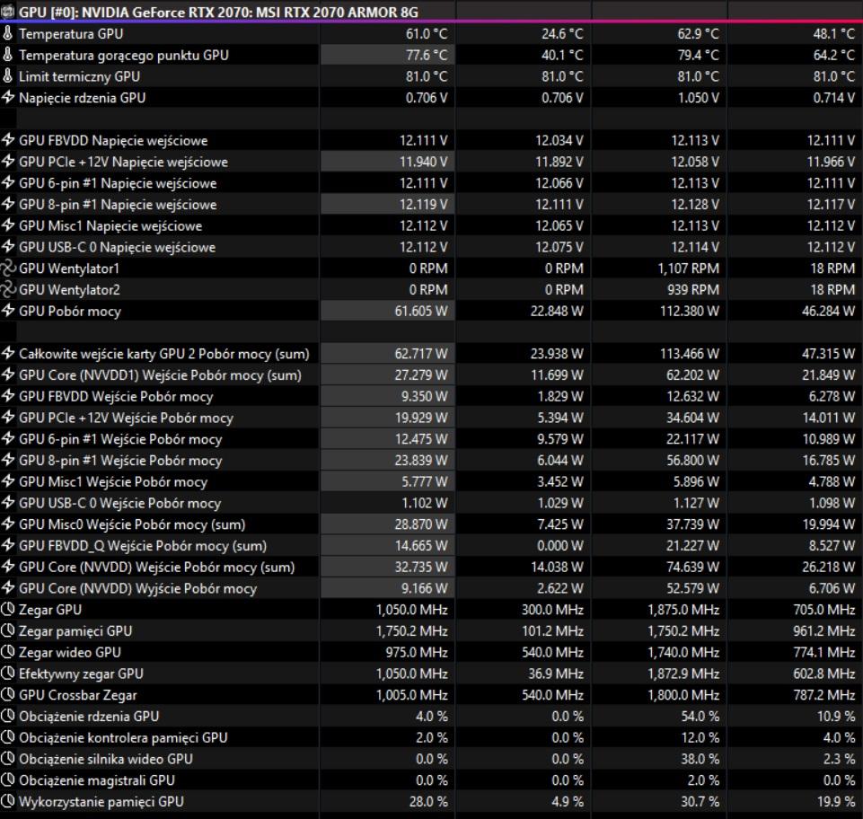
Task: Click the 28.0 % GPU memory usage value
Action: (x=430, y=802)
